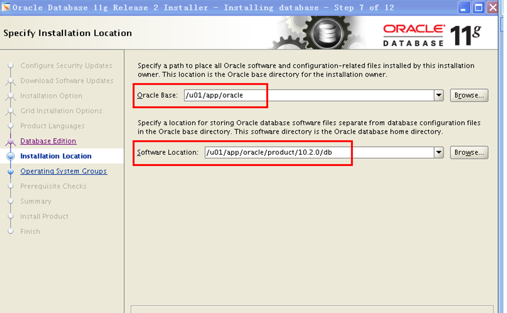Open the Oracle Base dropdown arrow
The image size is (507, 313).
coord(439,95)
